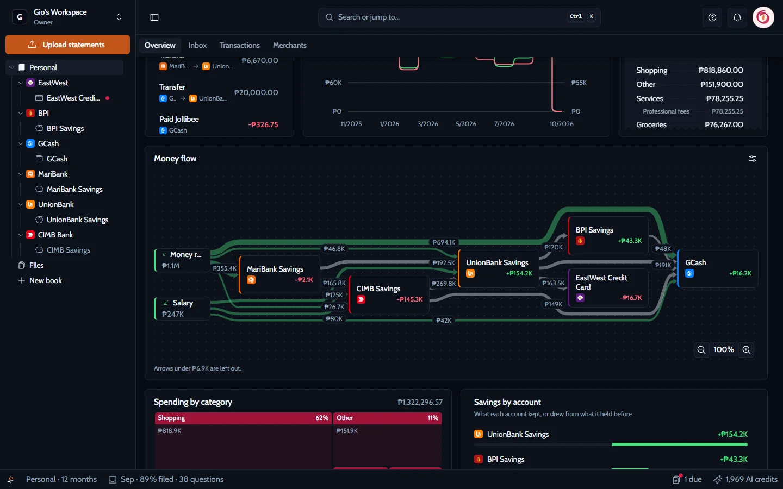Collapse the MariBank group
This screenshot has height=489, width=783.
click(x=21, y=174)
